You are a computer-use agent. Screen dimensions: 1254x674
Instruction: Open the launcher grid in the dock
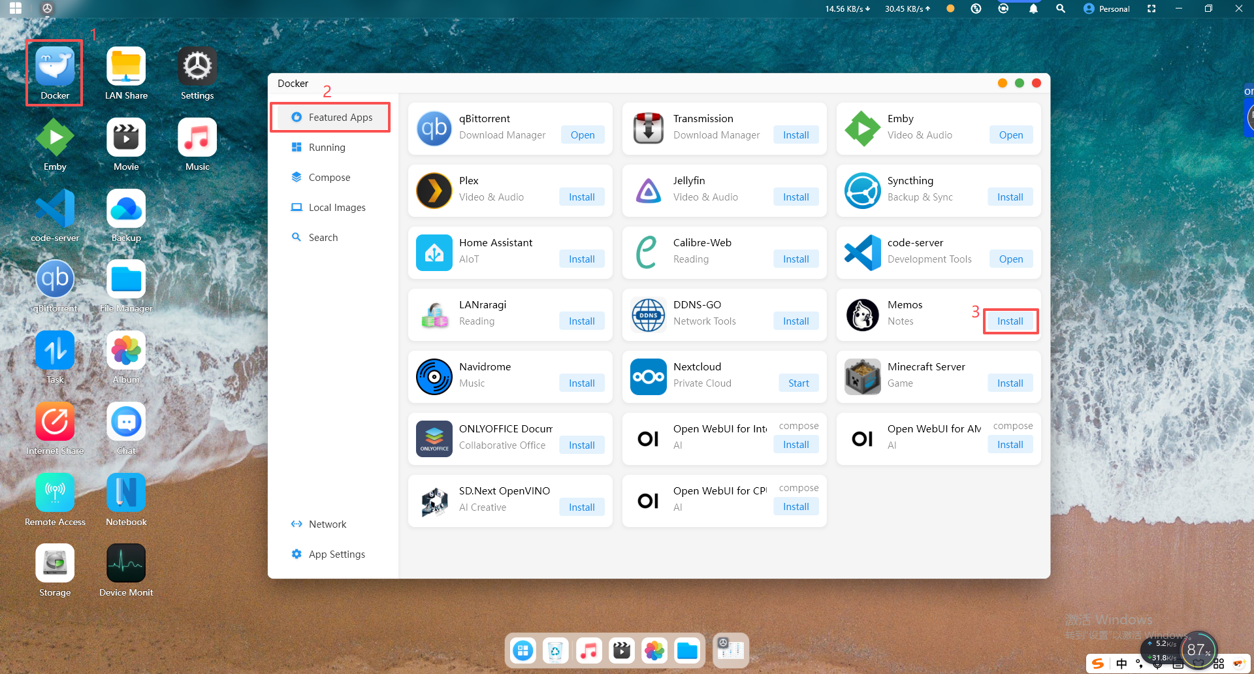(522, 650)
